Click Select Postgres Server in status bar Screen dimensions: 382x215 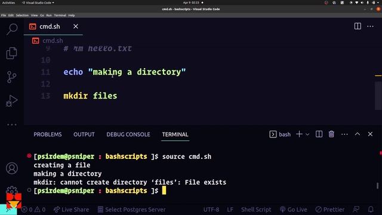coord(131,210)
